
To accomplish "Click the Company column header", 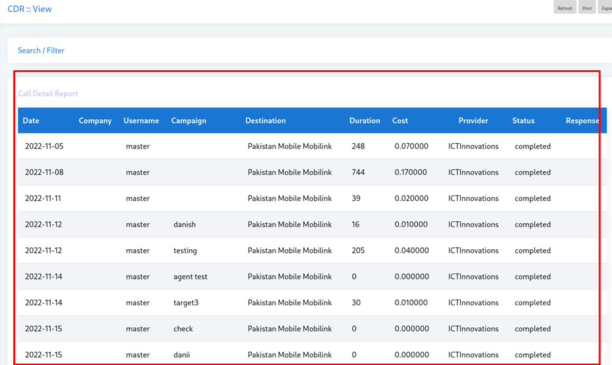I will pos(95,121).
